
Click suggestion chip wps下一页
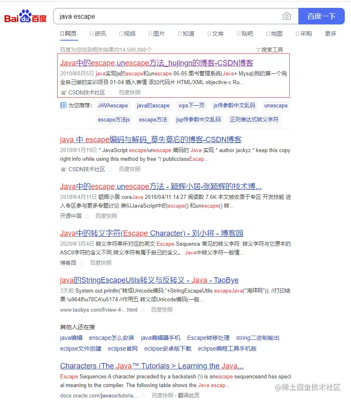coord(191,105)
